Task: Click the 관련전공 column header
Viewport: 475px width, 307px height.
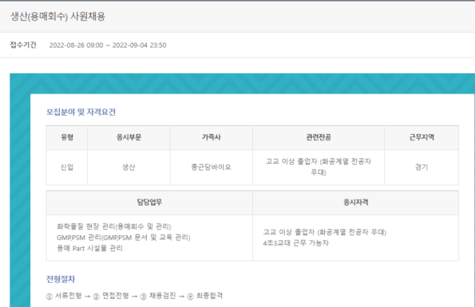Action: 318,137
